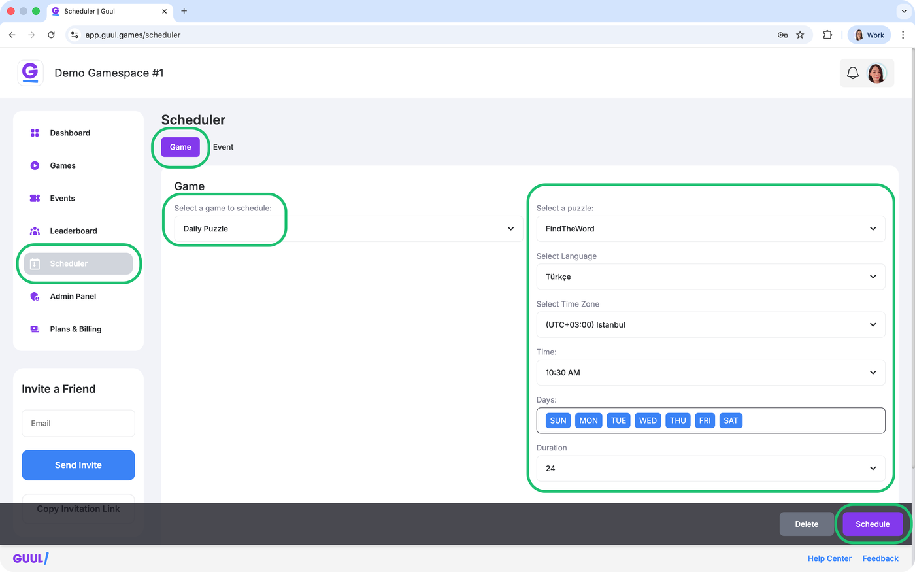This screenshot has width=915, height=572.
Task: Expand the Time dropdown showing 10:30 AM
Action: pos(710,373)
